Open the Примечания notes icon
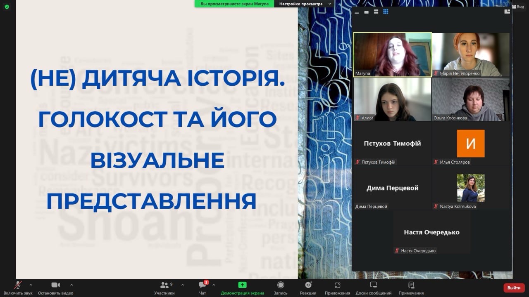The height and width of the screenshot is (297, 529). [x=411, y=285]
